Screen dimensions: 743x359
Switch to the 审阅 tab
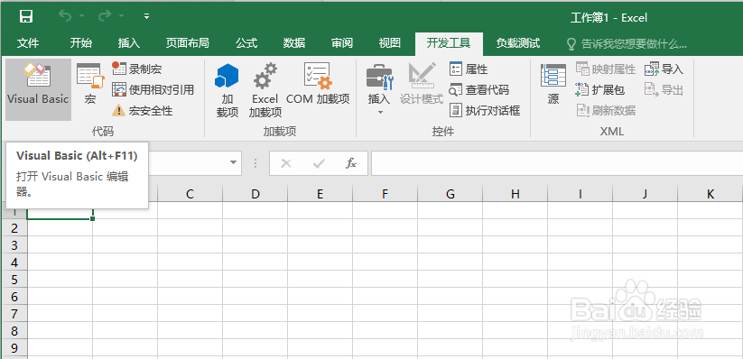point(342,43)
